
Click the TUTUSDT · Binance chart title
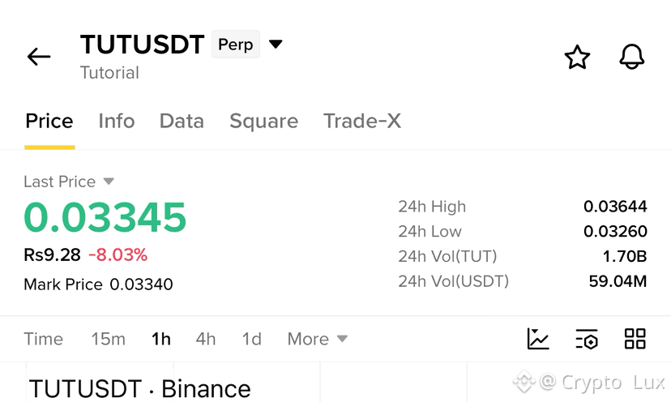tap(140, 389)
